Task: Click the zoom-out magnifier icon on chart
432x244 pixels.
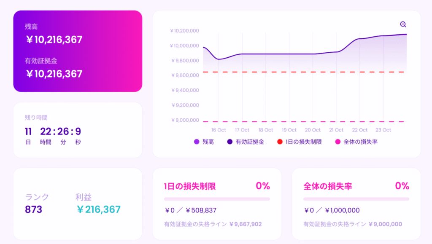Action: pyautogui.click(x=403, y=24)
